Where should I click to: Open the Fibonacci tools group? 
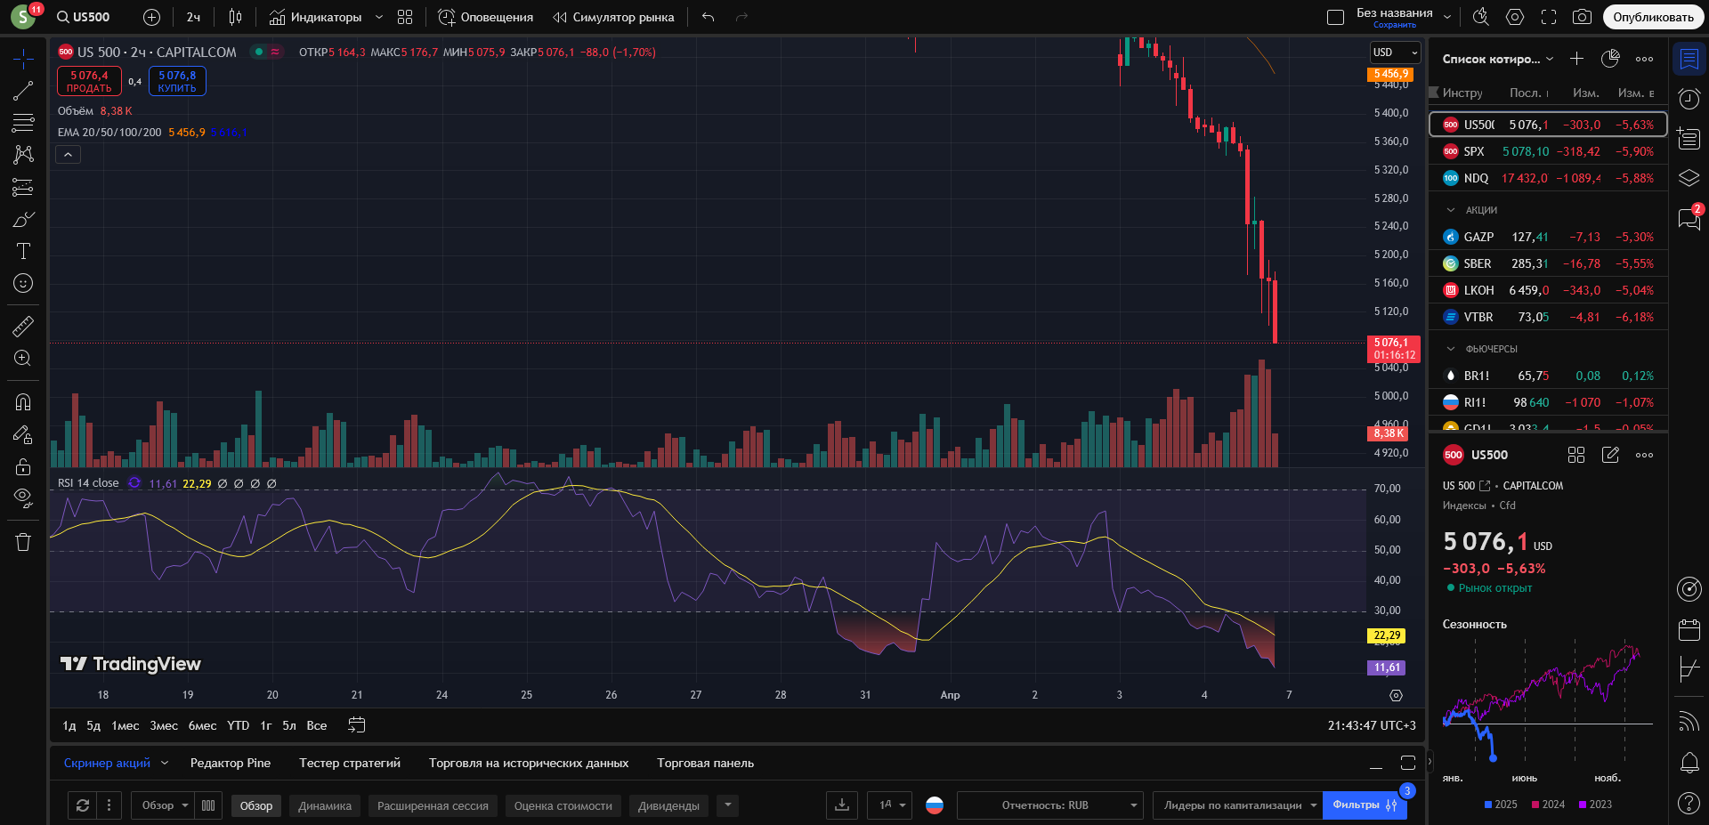(23, 123)
